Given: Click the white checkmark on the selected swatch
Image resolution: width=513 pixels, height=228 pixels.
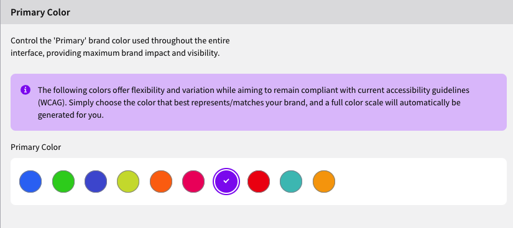Looking at the screenshot, I should coord(226,181).
